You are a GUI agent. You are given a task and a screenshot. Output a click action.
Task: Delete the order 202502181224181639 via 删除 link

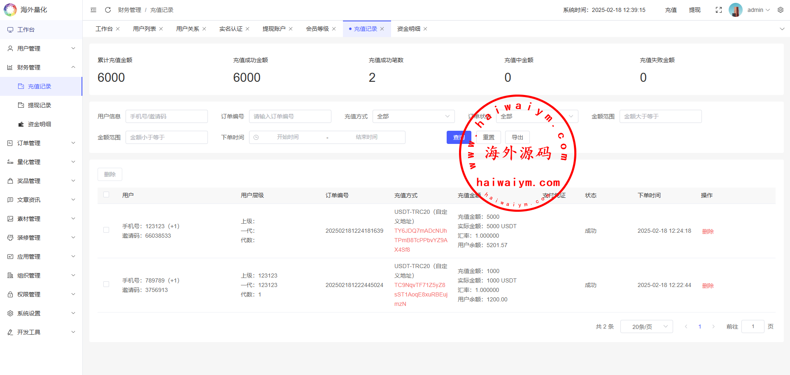tap(708, 231)
